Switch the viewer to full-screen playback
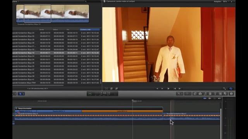The height and width of the screenshot is (139, 248). pyautogui.click(x=225, y=88)
